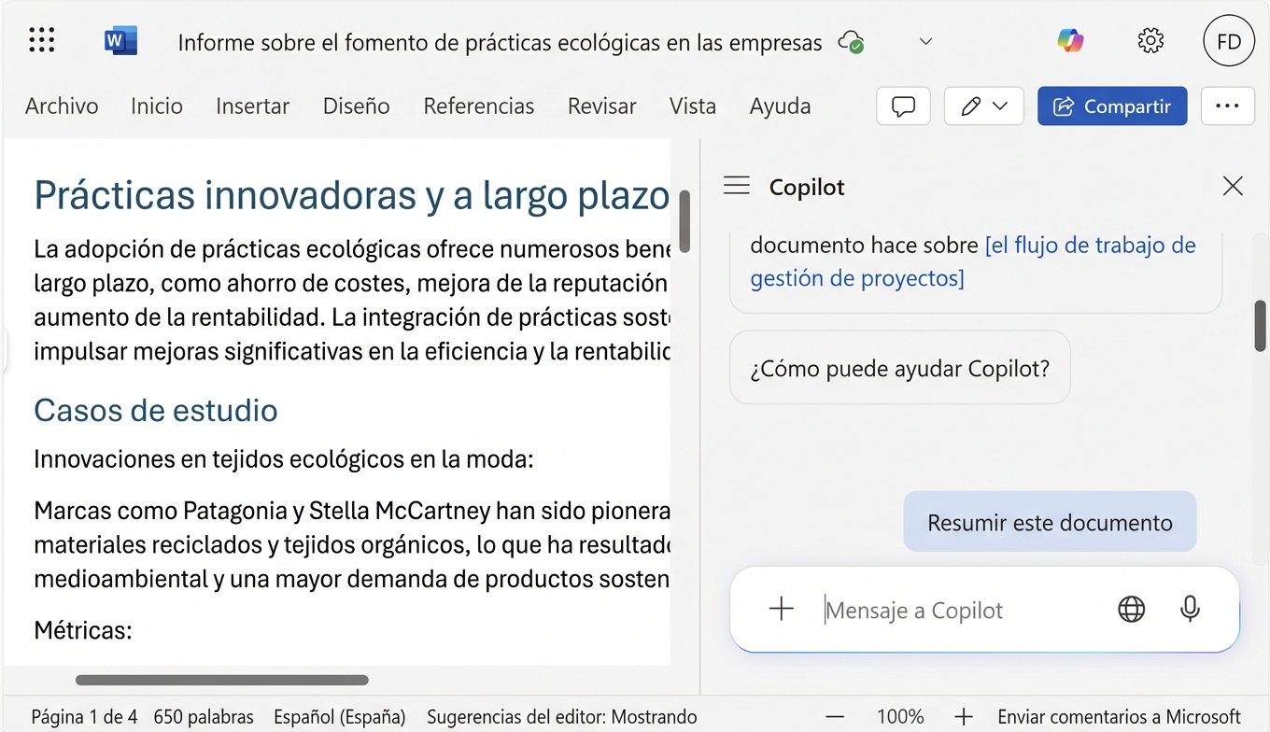This screenshot has width=1270, height=732.
Task: Switch to the Revisar ribbon tab
Action: [x=601, y=106]
